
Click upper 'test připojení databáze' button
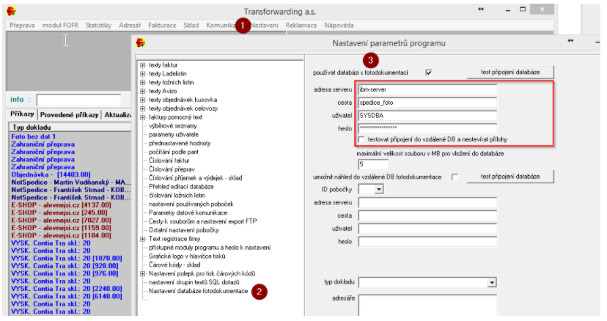click(510, 72)
